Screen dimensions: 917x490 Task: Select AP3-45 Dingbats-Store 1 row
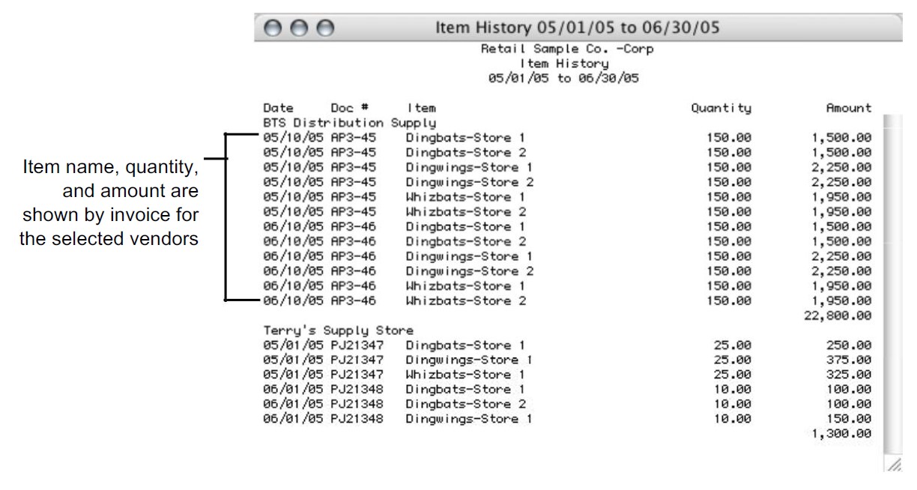[x=567, y=138]
